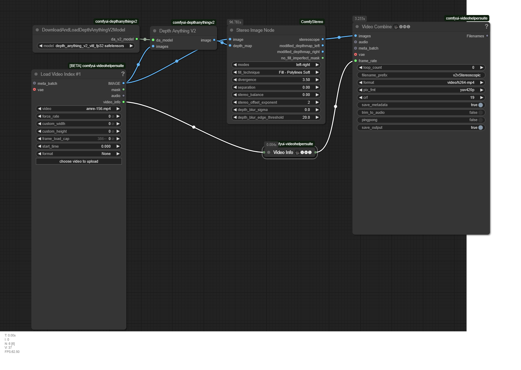The height and width of the screenshot is (370, 521).
Task: Open the modes left-right selector
Action: point(276,65)
